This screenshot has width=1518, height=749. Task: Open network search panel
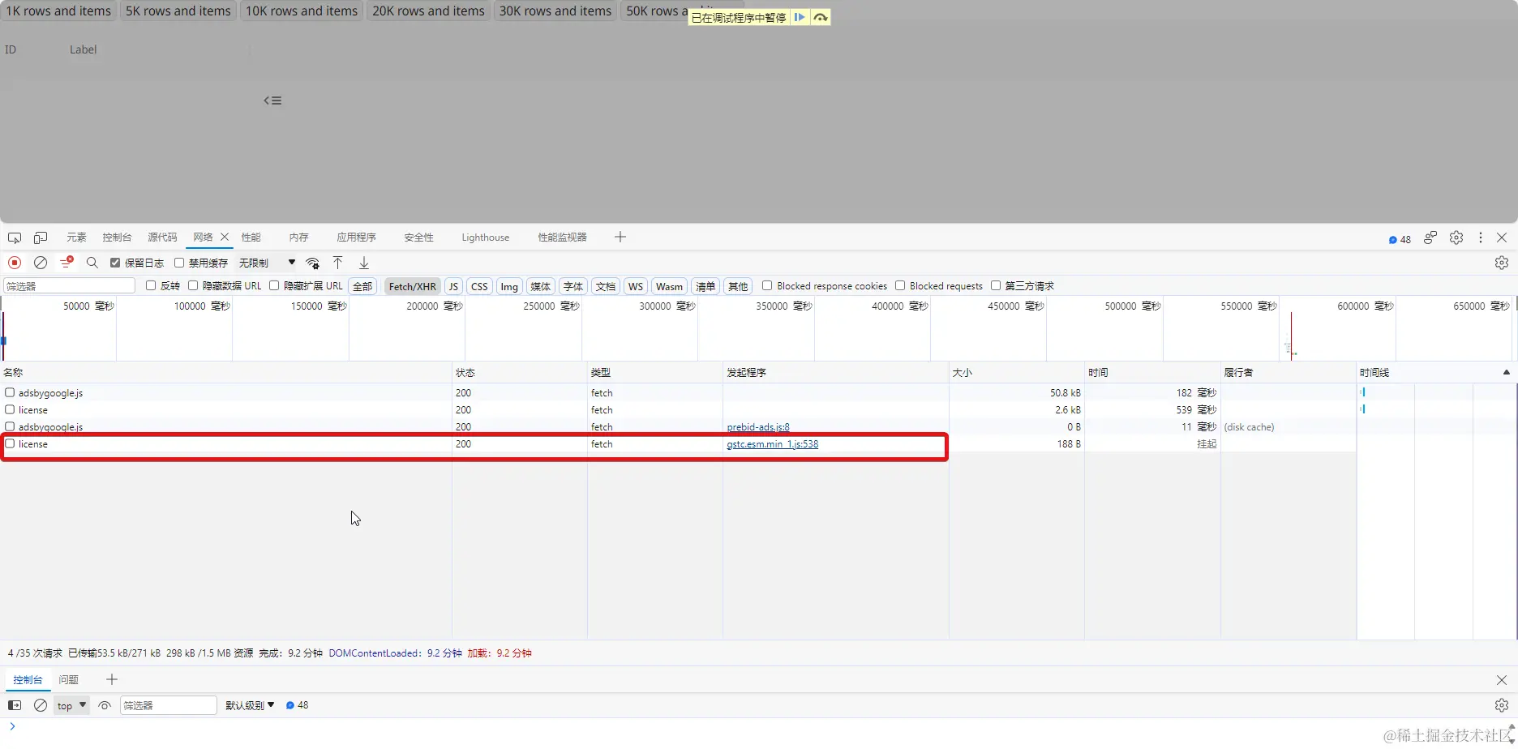[92, 263]
